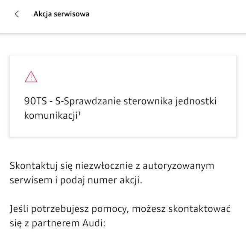The width and height of the screenshot is (246, 240).
Task: Click the word skontaktować in the help paragraph
Action: [199, 209]
